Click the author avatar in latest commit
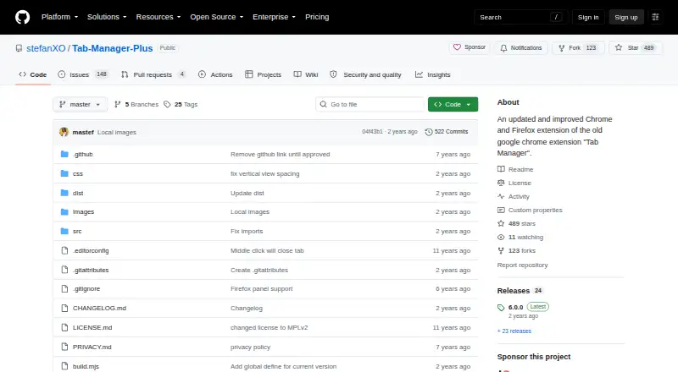This screenshot has height=372, width=678. [64, 132]
